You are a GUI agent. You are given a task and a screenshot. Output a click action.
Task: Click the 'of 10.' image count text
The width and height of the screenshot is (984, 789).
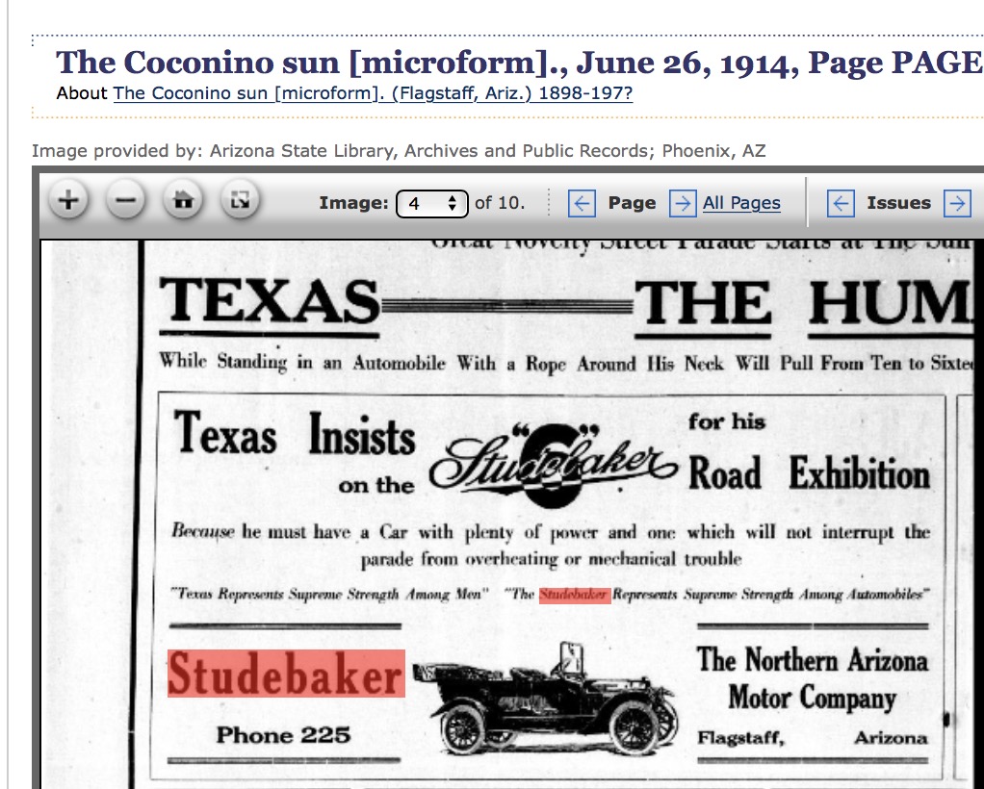click(500, 203)
